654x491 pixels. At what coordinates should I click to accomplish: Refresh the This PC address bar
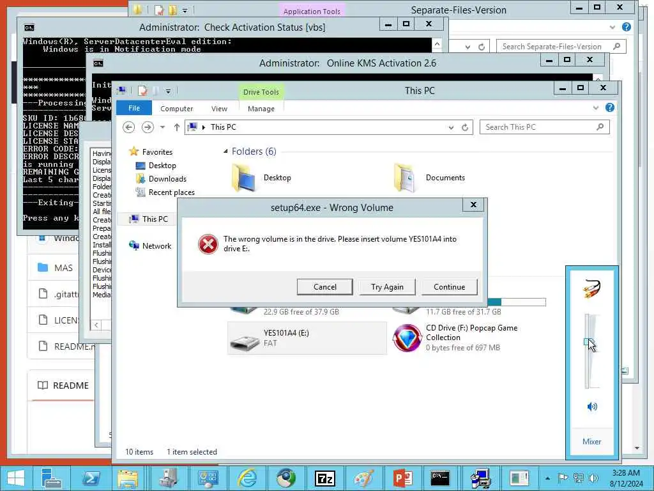click(x=465, y=127)
